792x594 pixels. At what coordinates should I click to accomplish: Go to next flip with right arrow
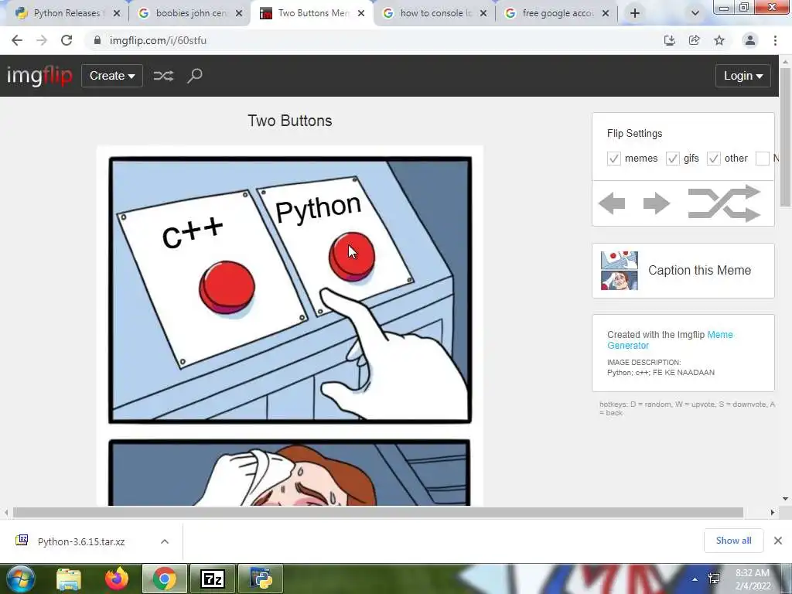tap(656, 203)
